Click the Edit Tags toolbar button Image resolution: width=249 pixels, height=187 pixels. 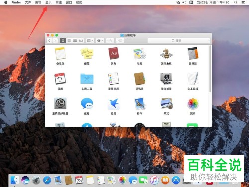point(120,41)
